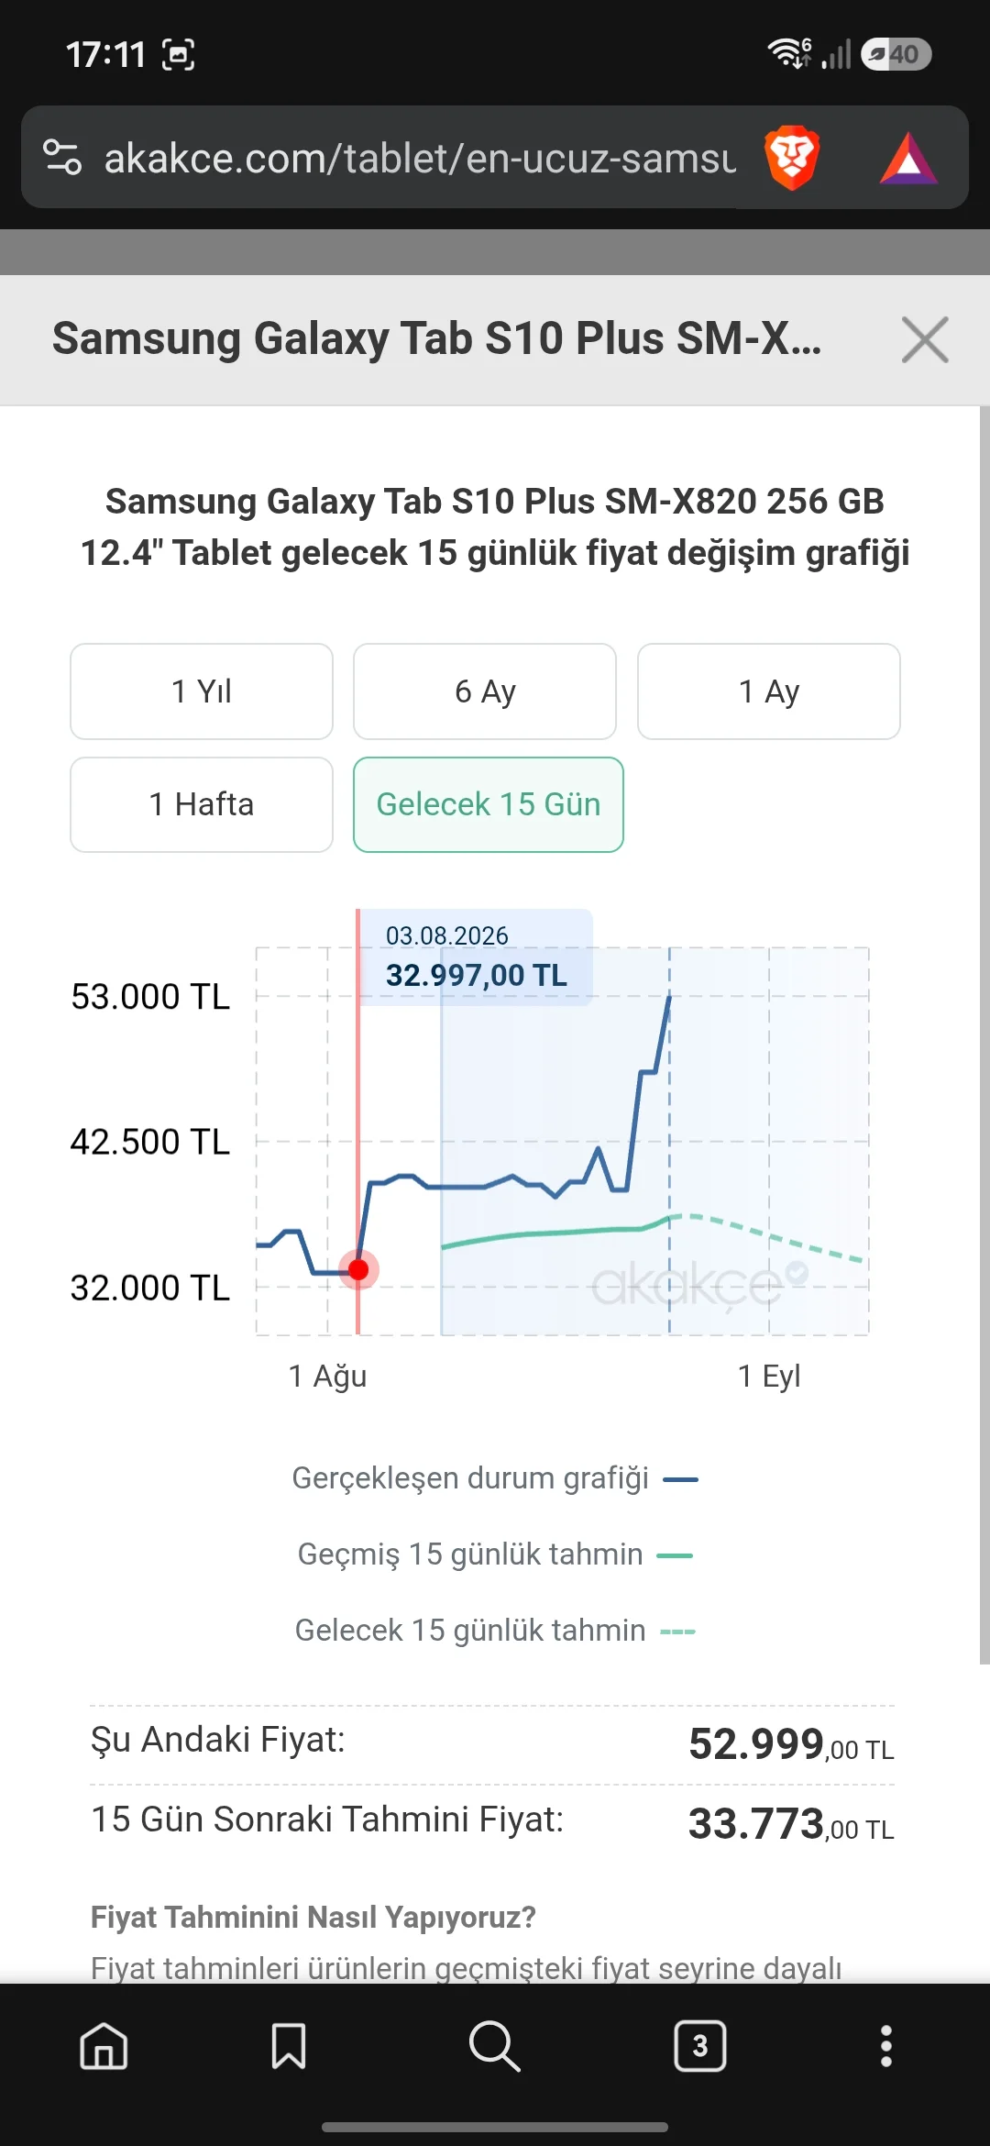Toggle Geçmiş 15 günlük tahmin legend
Viewport: 990px width, 2146px height.
click(x=495, y=1554)
